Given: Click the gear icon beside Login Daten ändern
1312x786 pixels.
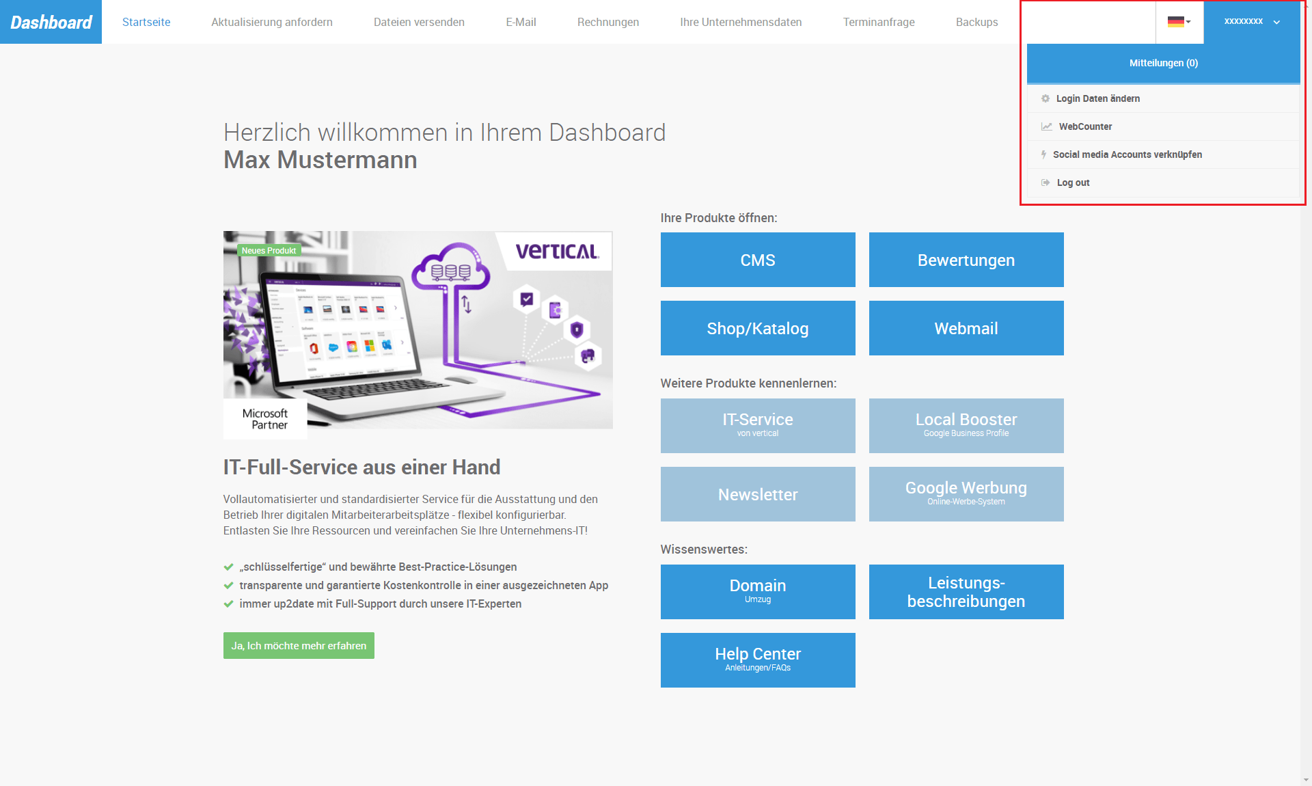Looking at the screenshot, I should 1045,98.
